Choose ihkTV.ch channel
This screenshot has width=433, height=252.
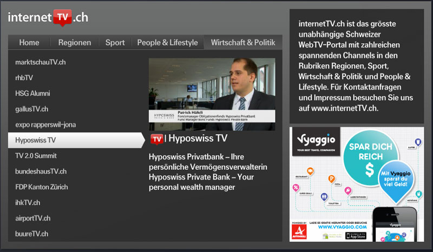[x=28, y=203]
